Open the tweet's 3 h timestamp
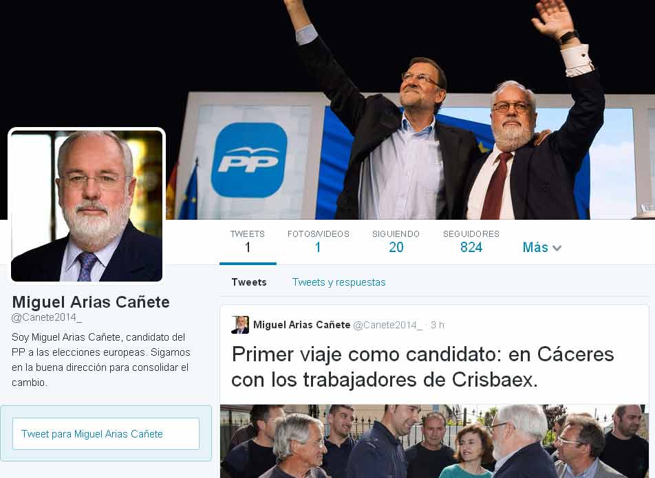 click(438, 325)
